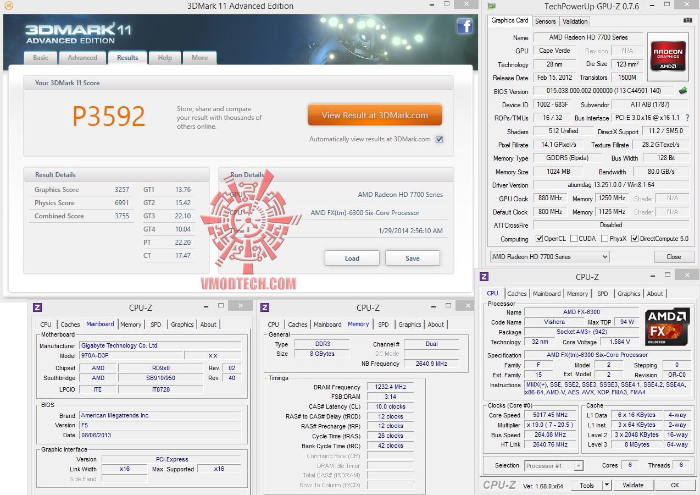Click the P3592 score text

click(109, 116)
